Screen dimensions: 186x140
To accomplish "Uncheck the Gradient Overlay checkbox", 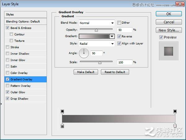I will [7, 79].
